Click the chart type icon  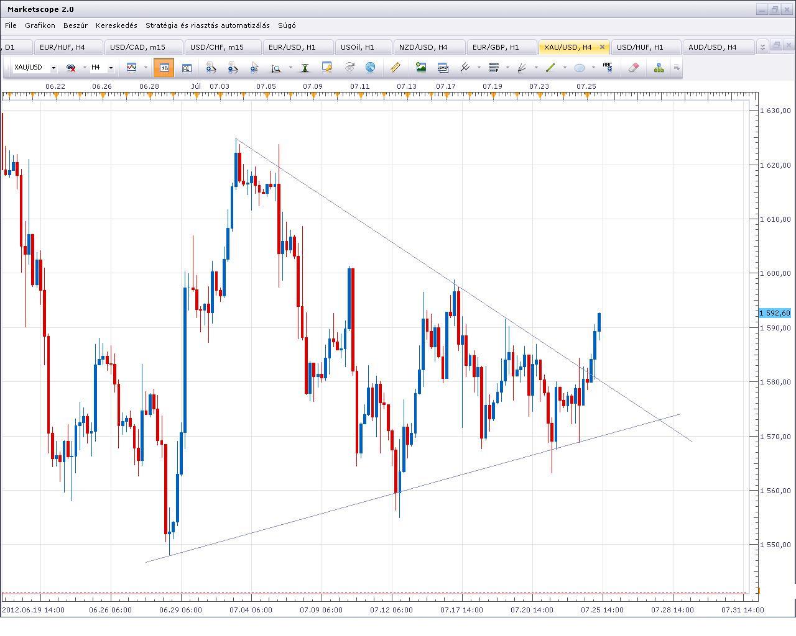[x=131, y=68]
